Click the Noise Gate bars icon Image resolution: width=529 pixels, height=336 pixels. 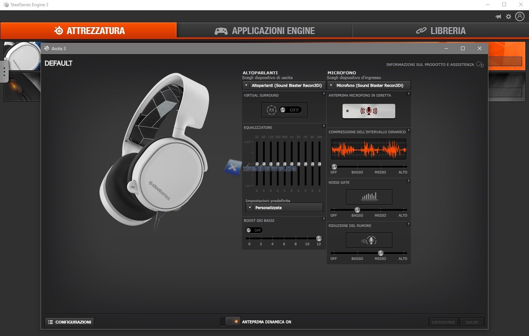(369, 197)
